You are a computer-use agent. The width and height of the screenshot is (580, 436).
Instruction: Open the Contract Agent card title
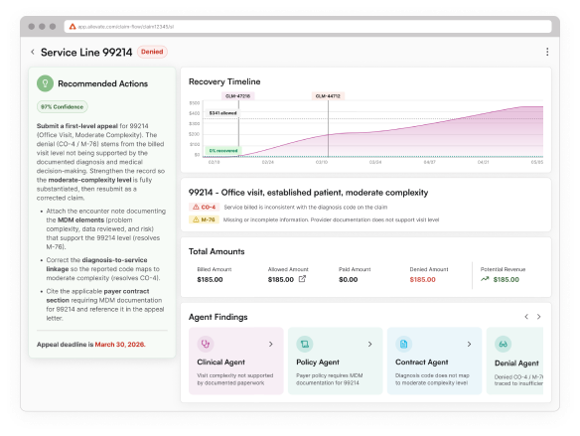coord(422,363)
